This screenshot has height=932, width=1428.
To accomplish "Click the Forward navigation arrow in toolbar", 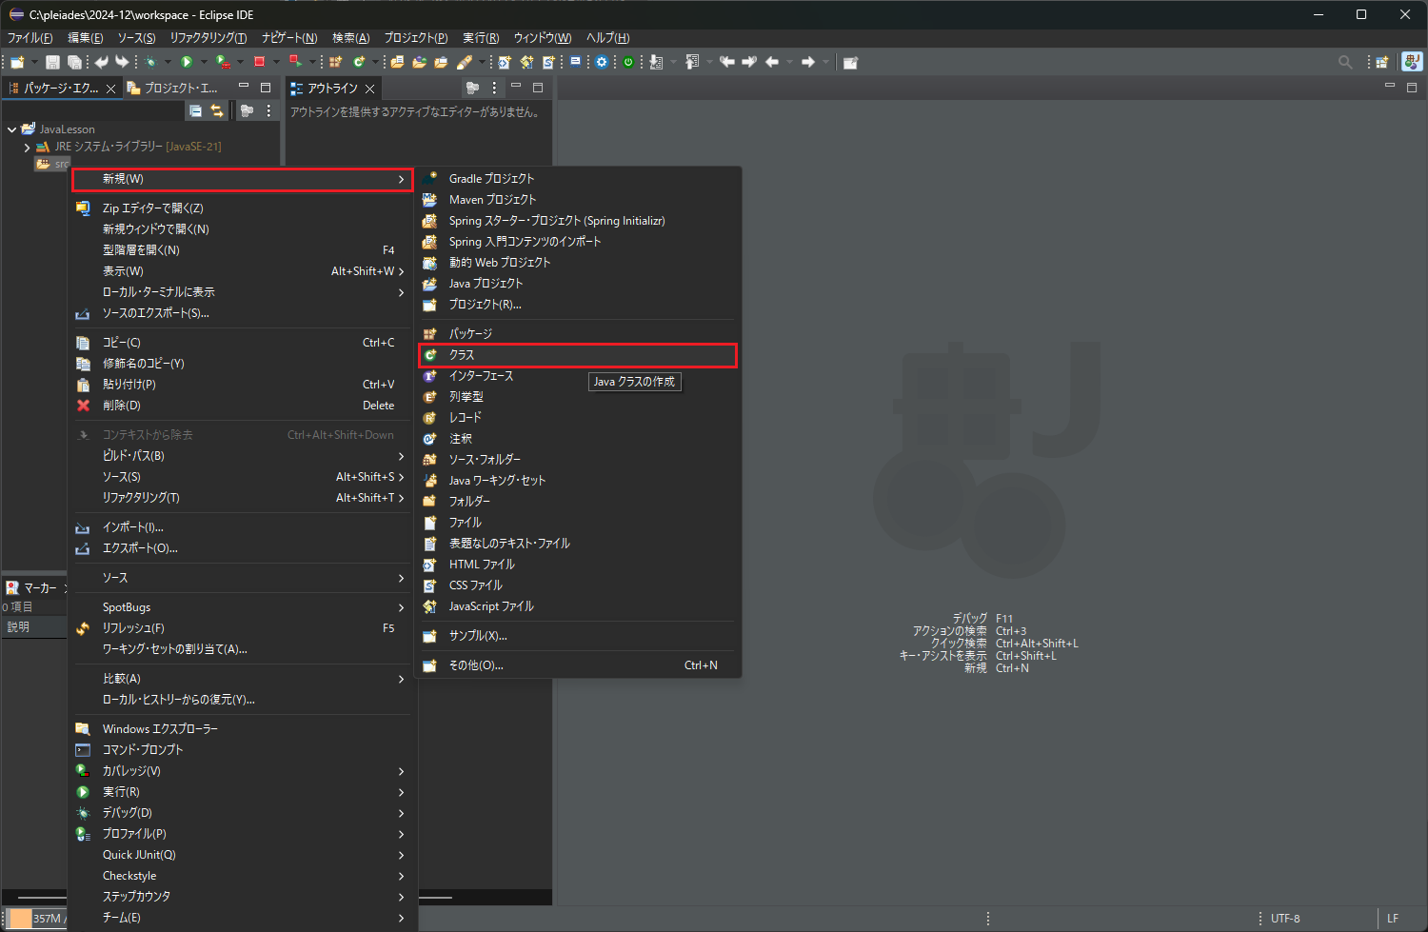I will (808, 62).
